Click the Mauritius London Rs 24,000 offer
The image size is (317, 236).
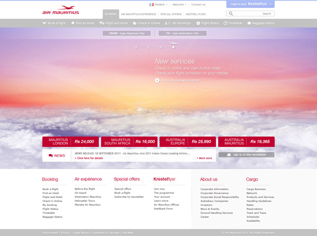71,141
